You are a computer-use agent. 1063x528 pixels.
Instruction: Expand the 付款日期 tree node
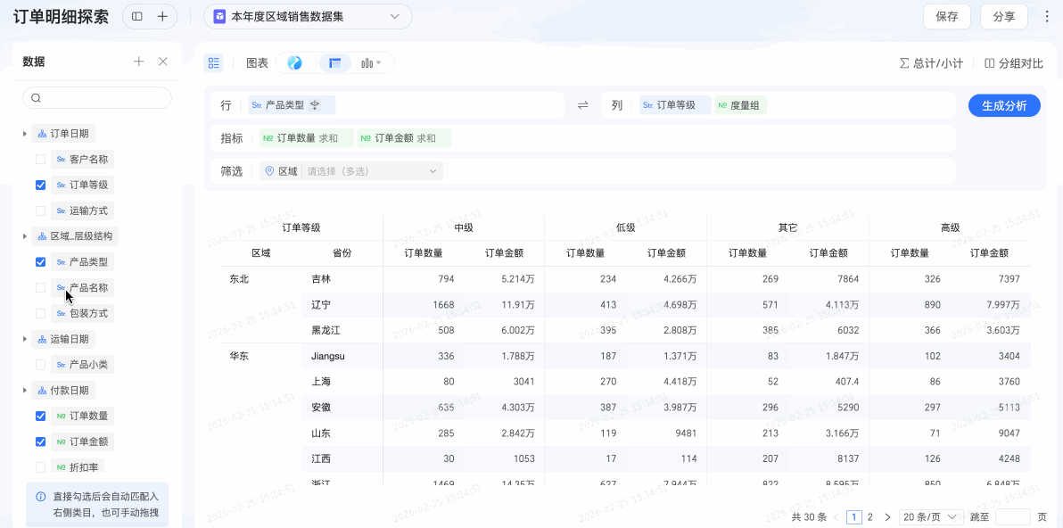tap(25, 391)
